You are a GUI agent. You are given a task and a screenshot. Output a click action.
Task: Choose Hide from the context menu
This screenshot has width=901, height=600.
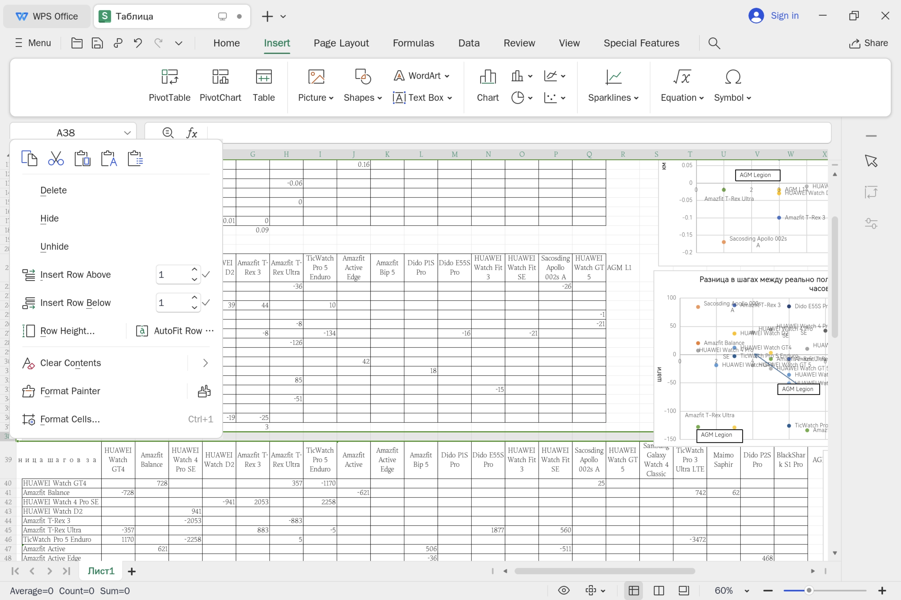pyautogui.click(x=49, y=218)
